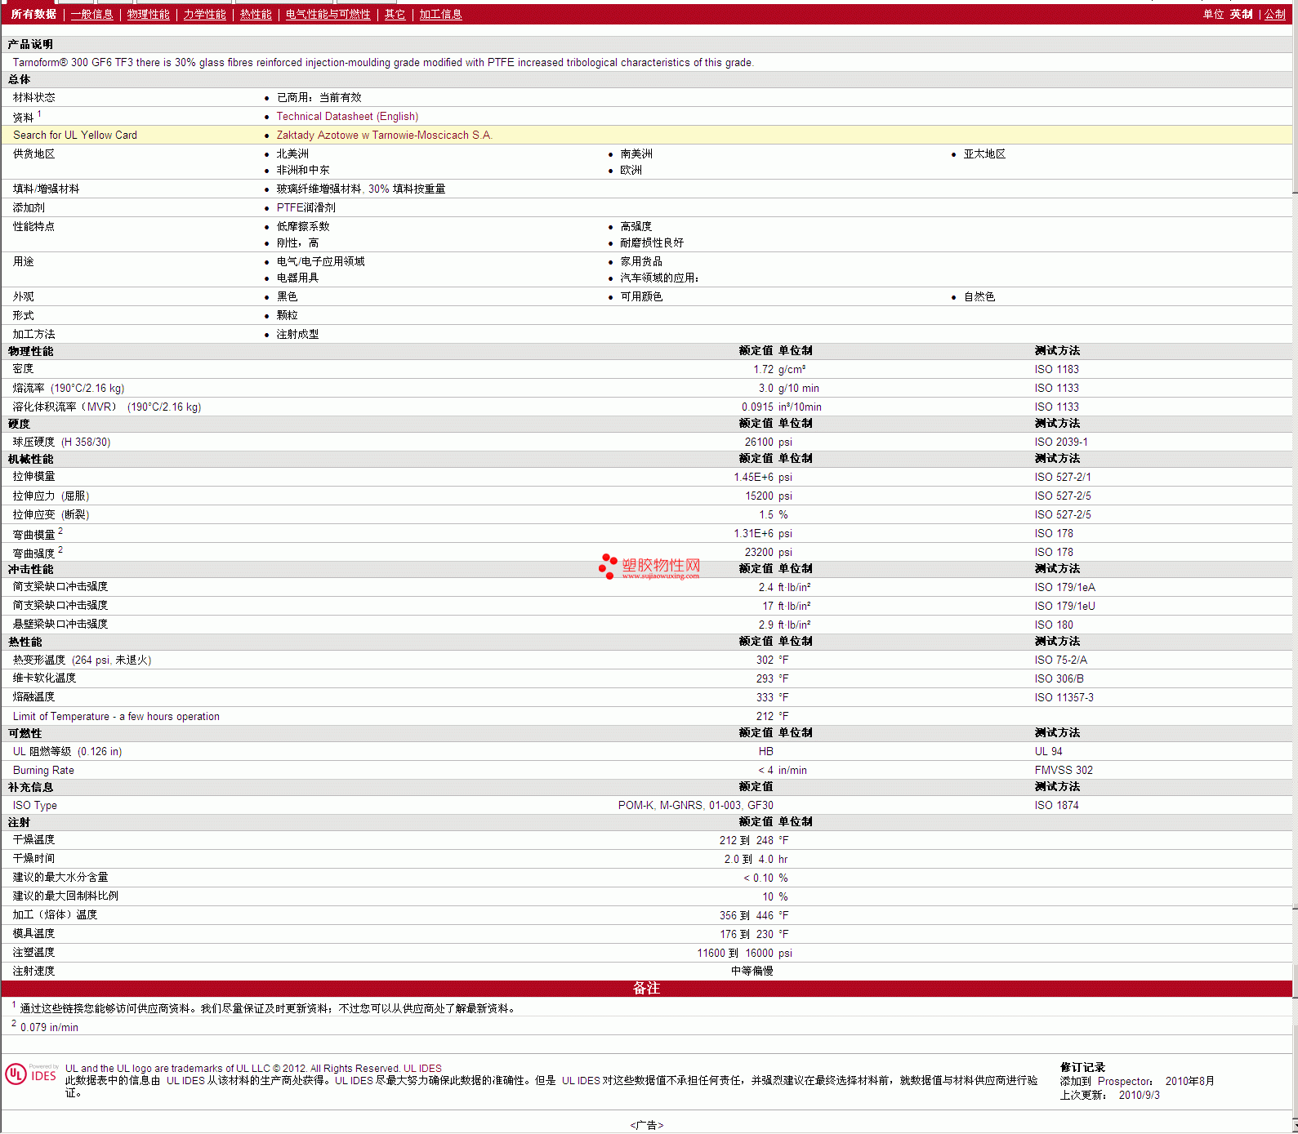Image resolution: width=1298 pixels, height=1134 pixels.
Task: Switch units to 公制
Action: pyautogui.click(x=1274, y=15)
